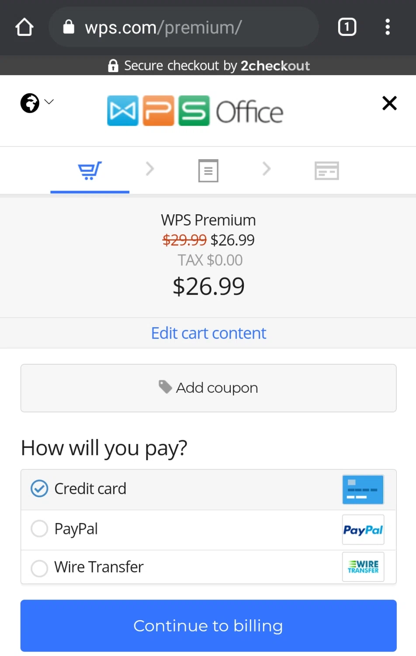Screen dimensions: 416x656
Task: Click the PayPal logo icon
Action: (363, 530)
